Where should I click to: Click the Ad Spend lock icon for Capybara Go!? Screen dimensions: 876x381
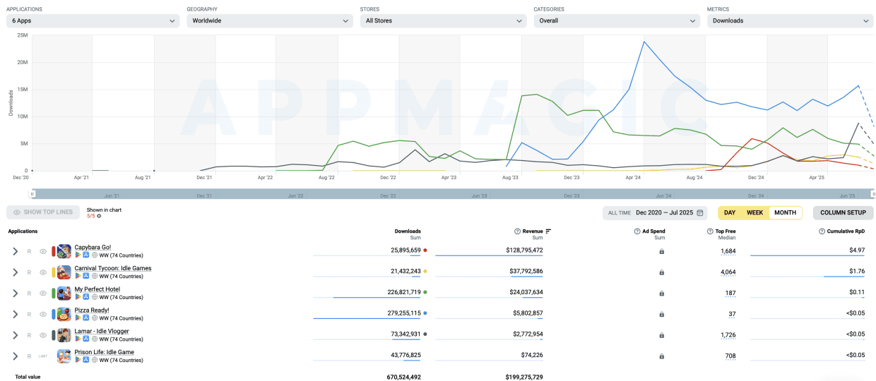661,251
